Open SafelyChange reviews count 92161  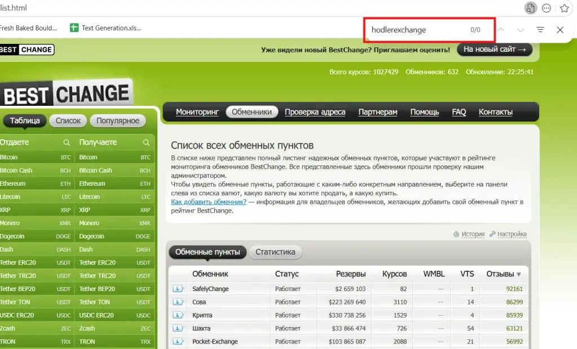pyautogui.click(x=514, y=289)
